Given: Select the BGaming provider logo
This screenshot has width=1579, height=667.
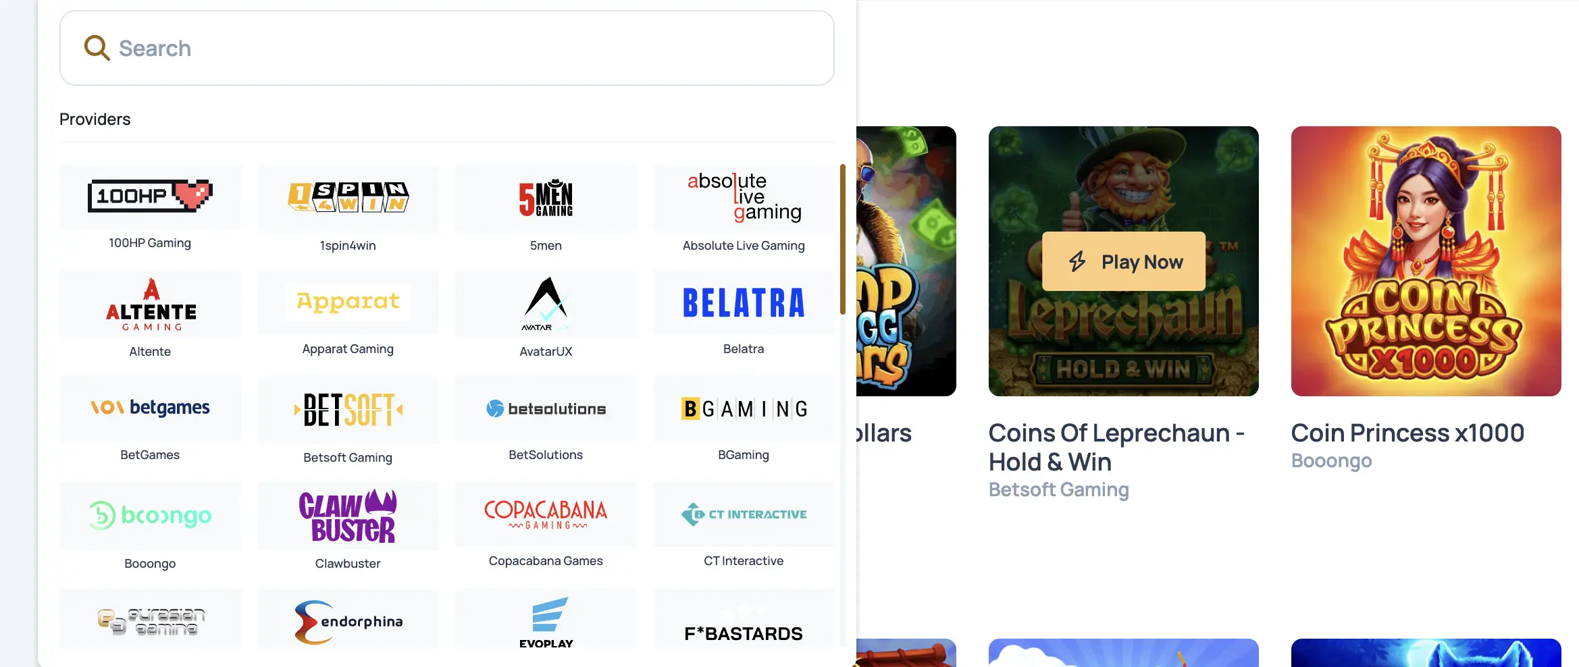Looking at the screenshot, I should coord(744,408).
